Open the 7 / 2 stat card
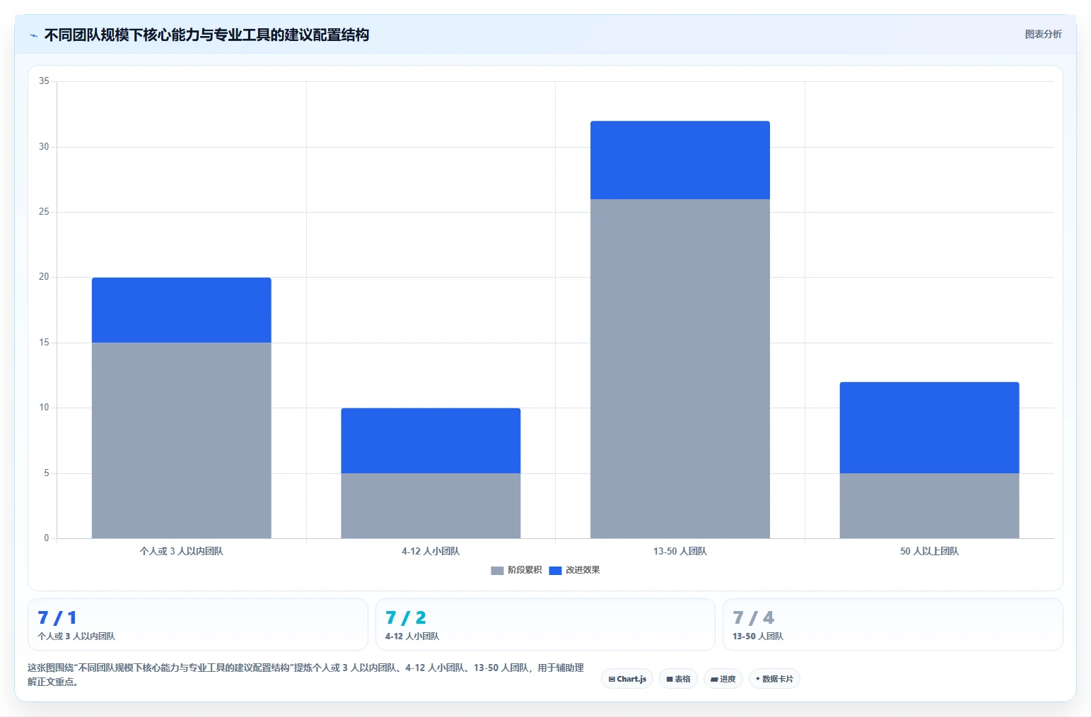 tap(545, 624)
